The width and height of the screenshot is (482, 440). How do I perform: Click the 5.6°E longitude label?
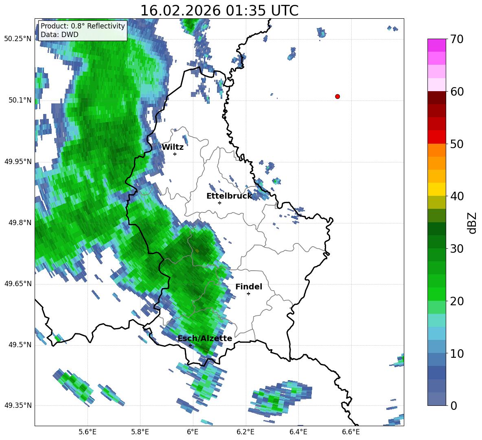[x=88, y=432]
